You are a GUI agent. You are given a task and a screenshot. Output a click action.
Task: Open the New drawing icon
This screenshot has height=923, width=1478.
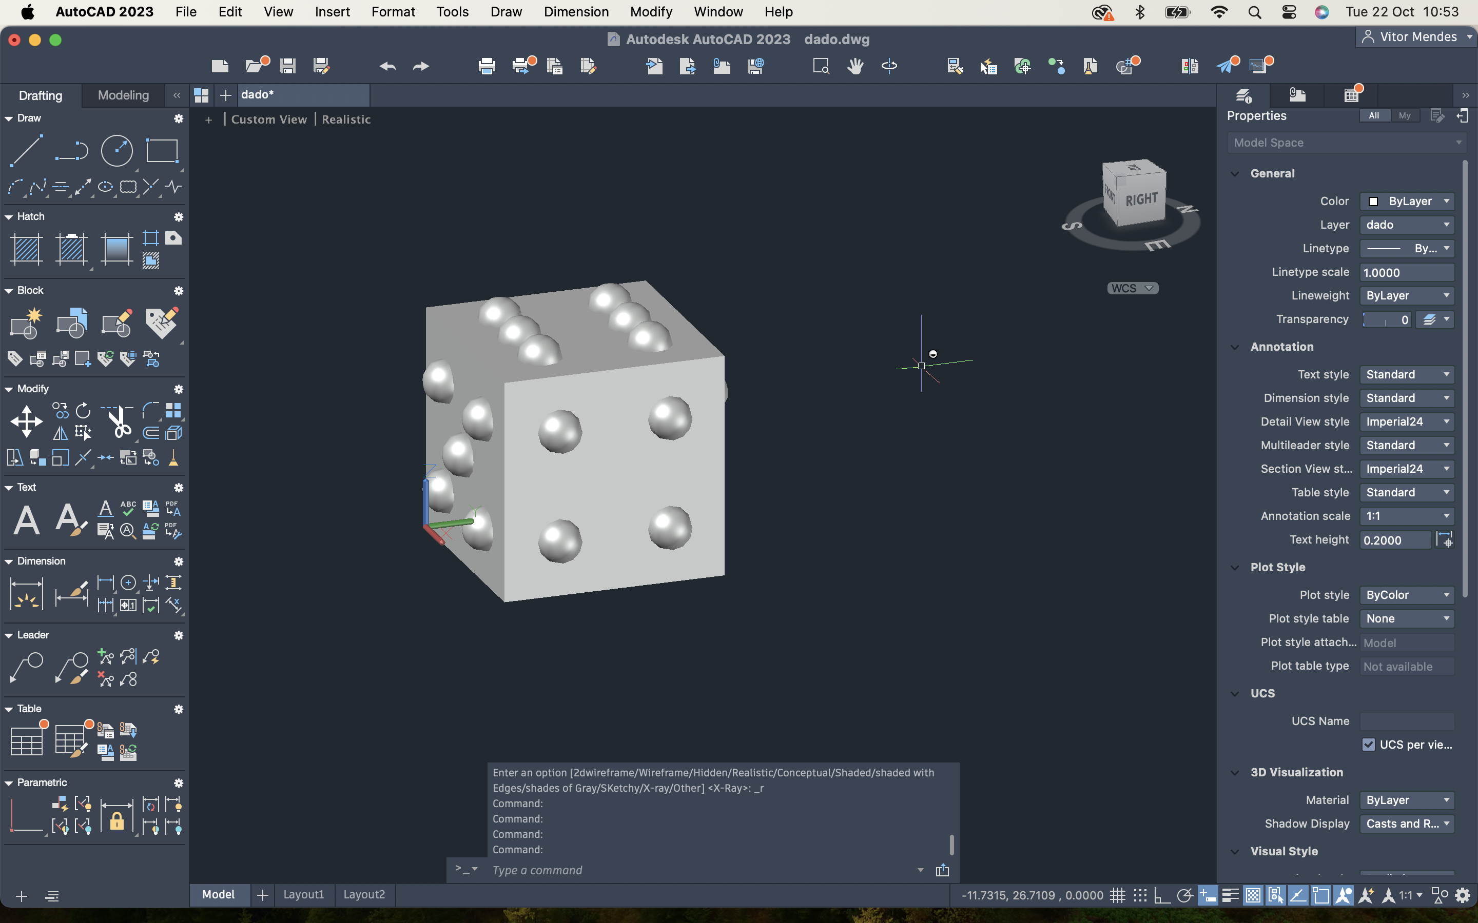[220, 66]
